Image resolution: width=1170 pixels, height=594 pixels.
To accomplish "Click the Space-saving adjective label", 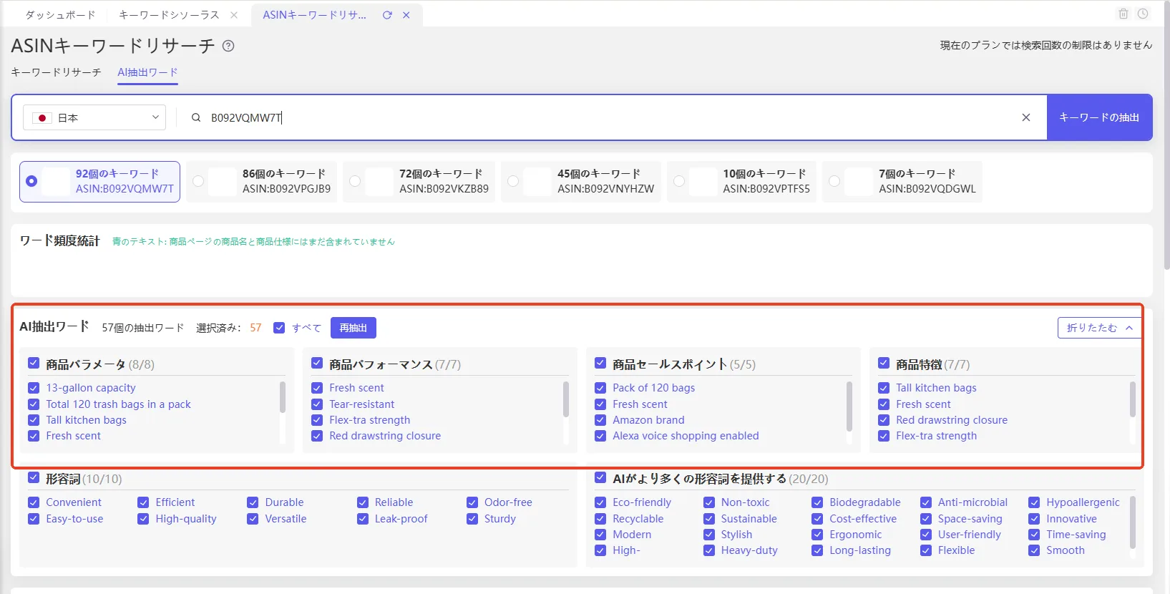I will (x=970, y=519).
